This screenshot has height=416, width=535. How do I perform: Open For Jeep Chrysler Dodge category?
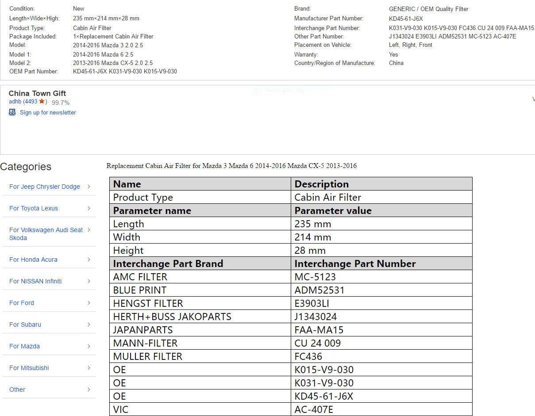tap(45, 187)
